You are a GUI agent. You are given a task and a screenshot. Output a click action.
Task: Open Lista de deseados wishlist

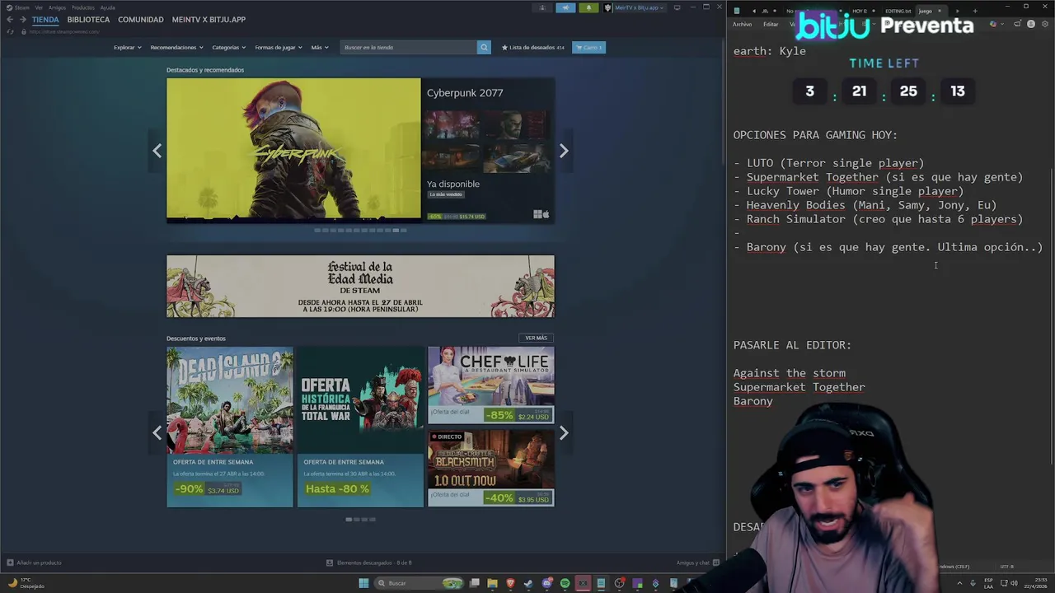pyautogui.click(x=533, y=47)
